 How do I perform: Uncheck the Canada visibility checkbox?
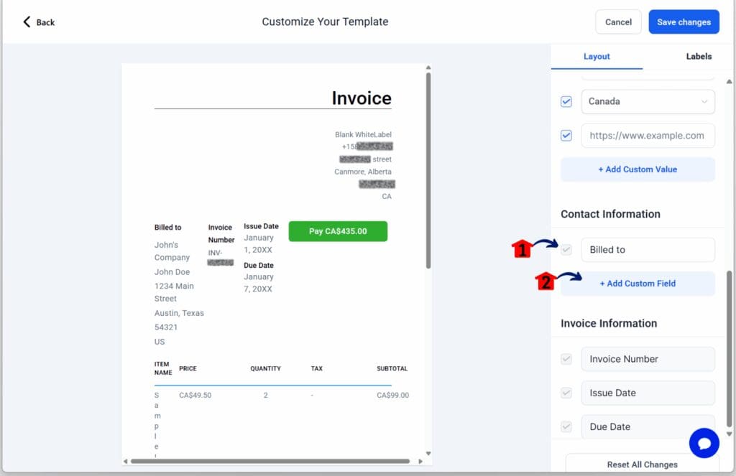point(566,101)
